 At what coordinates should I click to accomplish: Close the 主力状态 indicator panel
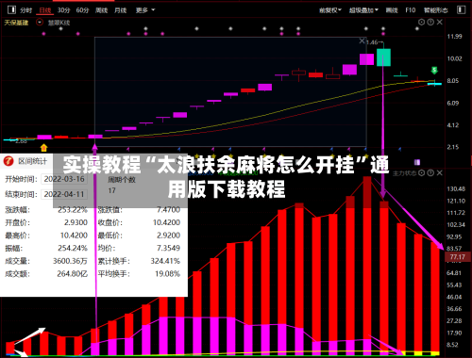[x=440, y=172]
